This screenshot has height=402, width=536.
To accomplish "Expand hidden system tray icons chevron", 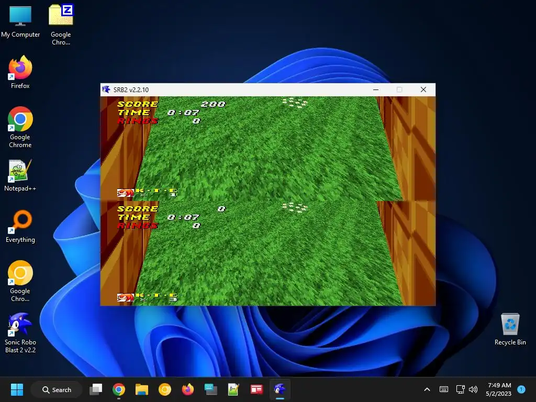I will (427, 389).
